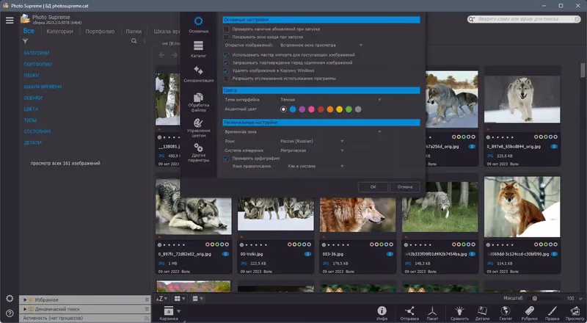The image size is (587, 323).
Task: Click the filter funnel icon
Action: point(25,41)
